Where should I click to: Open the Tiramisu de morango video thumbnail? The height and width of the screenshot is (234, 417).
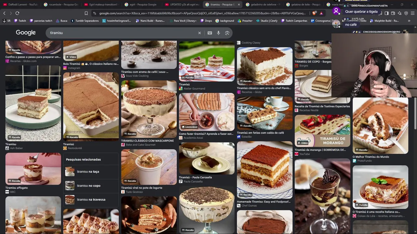(x=323, y=131)
